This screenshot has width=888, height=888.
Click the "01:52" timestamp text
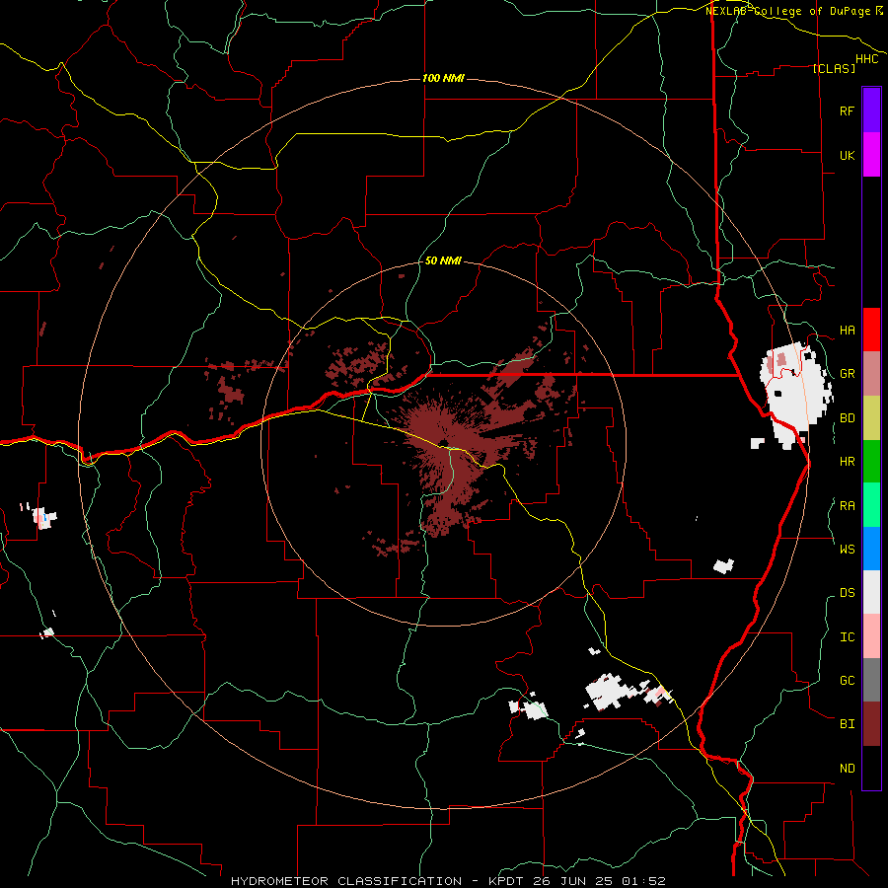tap(642, 881)
